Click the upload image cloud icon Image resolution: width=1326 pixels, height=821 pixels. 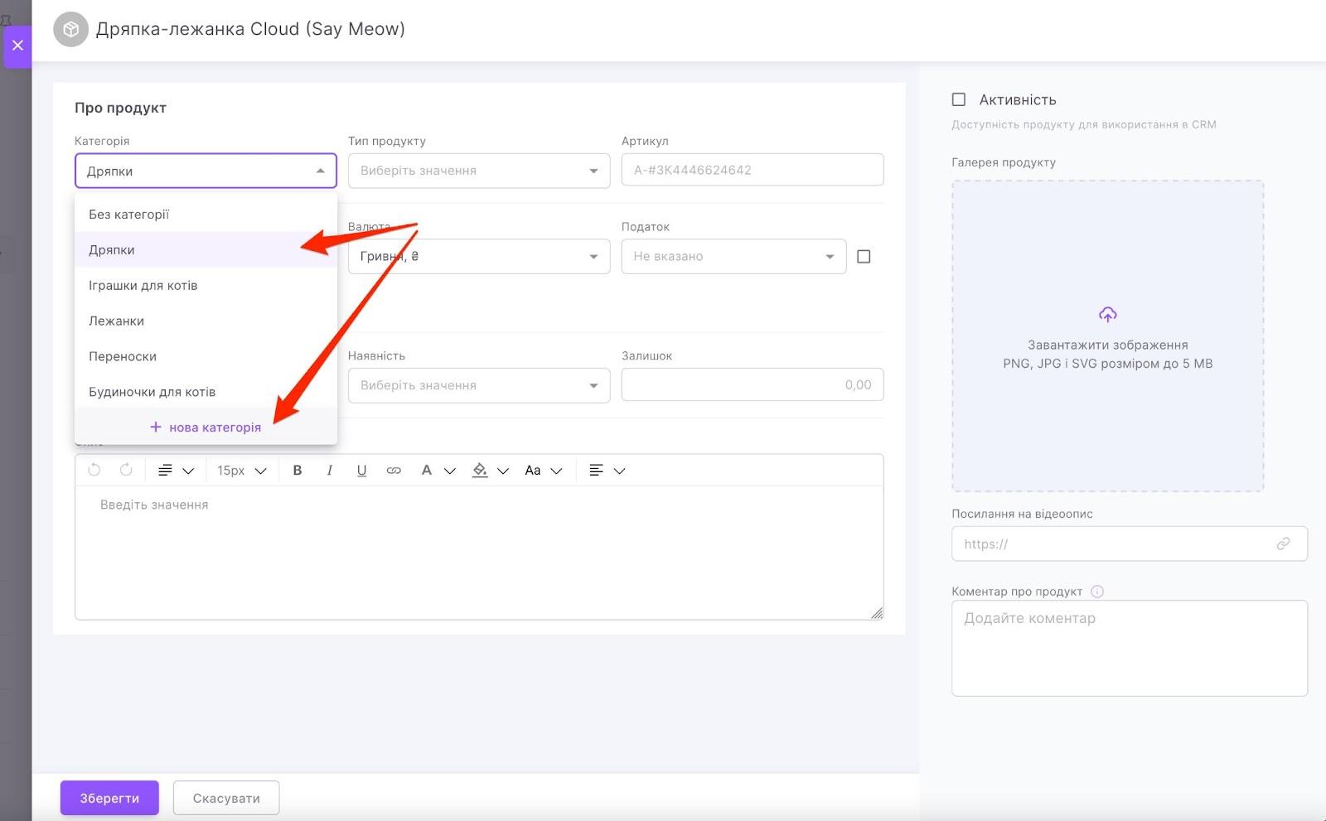(1107, 315)
